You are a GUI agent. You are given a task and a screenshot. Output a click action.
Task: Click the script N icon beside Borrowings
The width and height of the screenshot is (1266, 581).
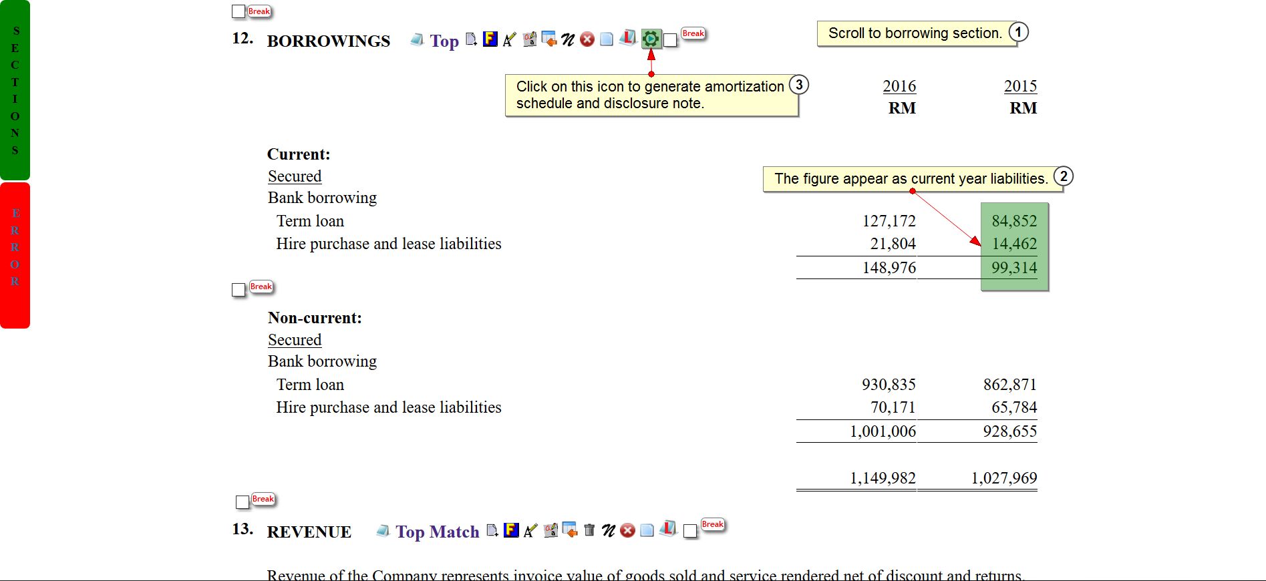(568, 40)
